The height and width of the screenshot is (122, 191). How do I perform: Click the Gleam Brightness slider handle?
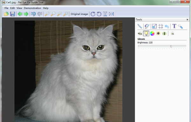(x=171, y=46)
